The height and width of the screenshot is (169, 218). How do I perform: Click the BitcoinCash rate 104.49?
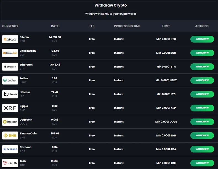pyautogui.click(x=55, y=51)
